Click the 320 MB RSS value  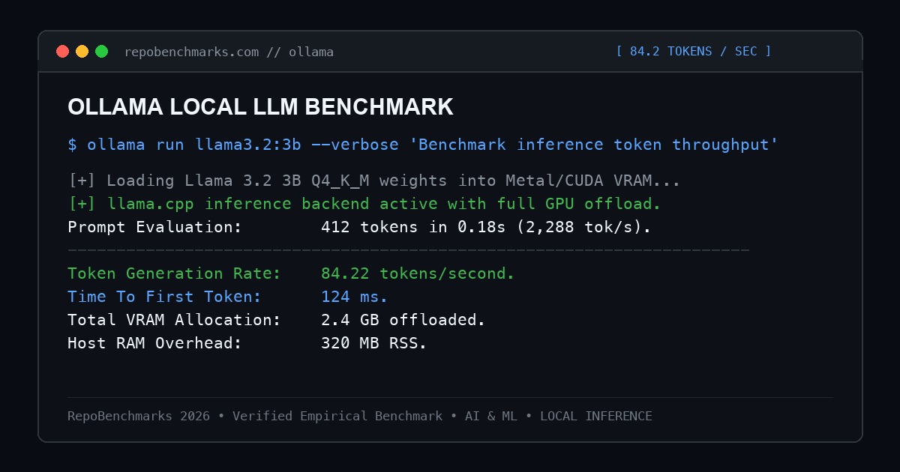coord(374,343)
